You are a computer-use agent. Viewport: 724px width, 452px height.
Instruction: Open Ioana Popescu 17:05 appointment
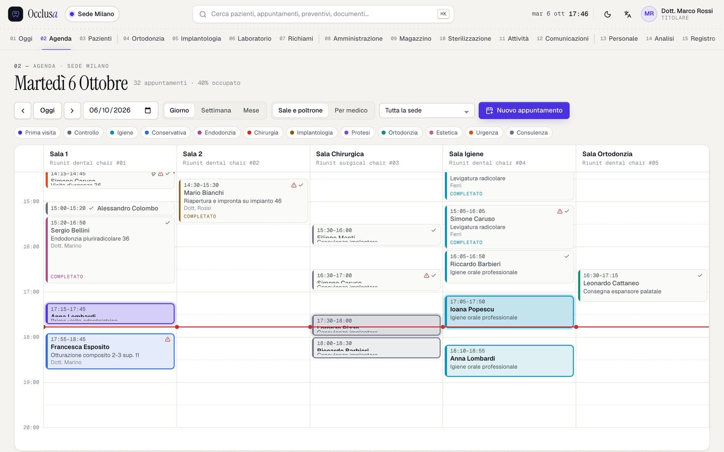(509, 312)
